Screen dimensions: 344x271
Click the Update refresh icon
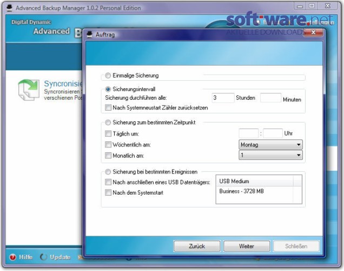(43, 257)
